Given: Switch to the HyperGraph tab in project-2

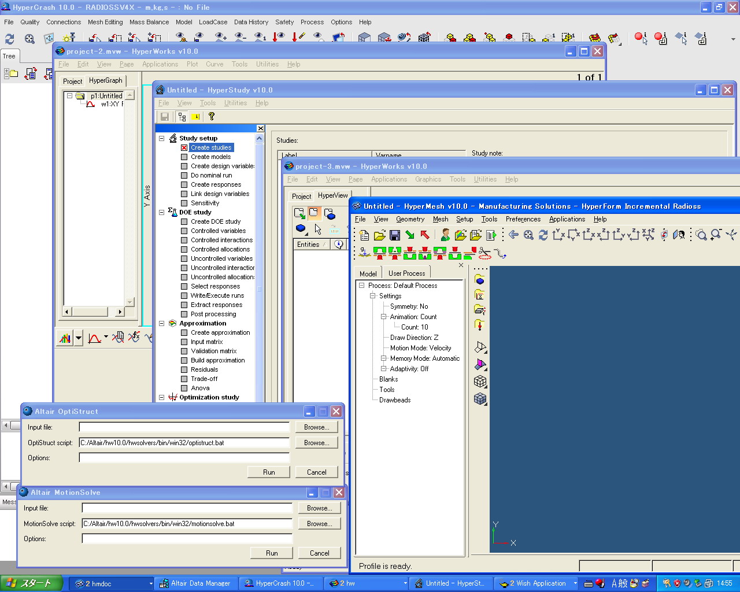Looking at the screenshot, I should click(105, 80).
